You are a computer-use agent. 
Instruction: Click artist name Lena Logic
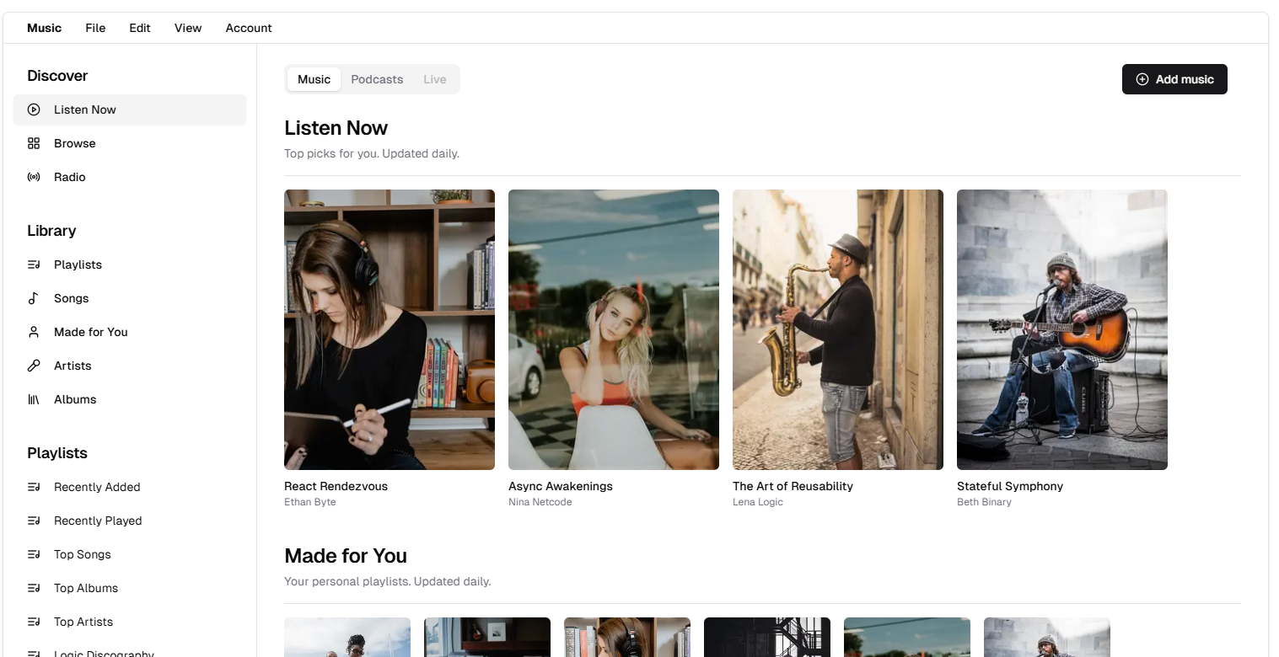click(x=758, y=502)
